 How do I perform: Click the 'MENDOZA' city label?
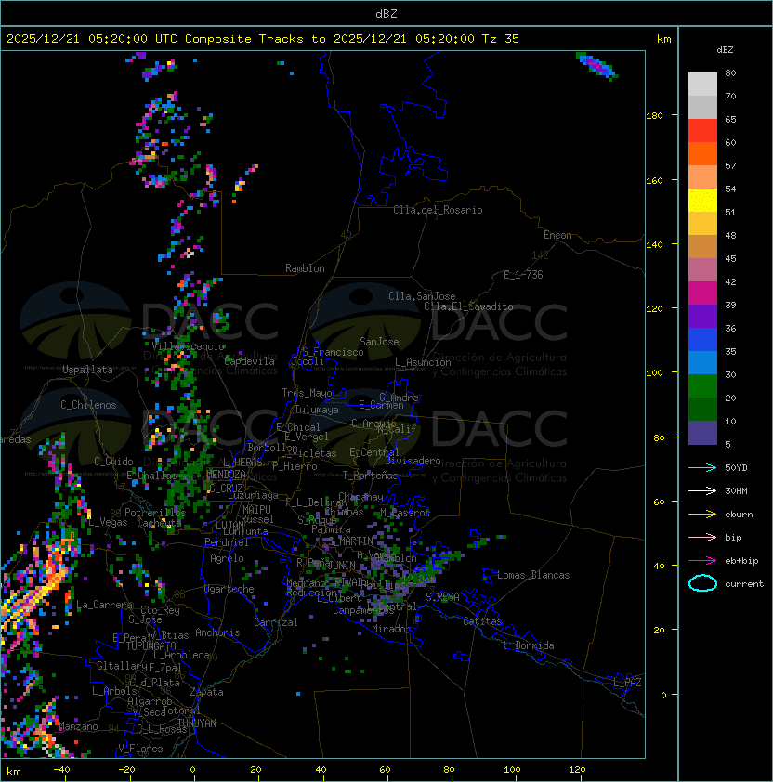pyautogui.click(x=226, y=475)
